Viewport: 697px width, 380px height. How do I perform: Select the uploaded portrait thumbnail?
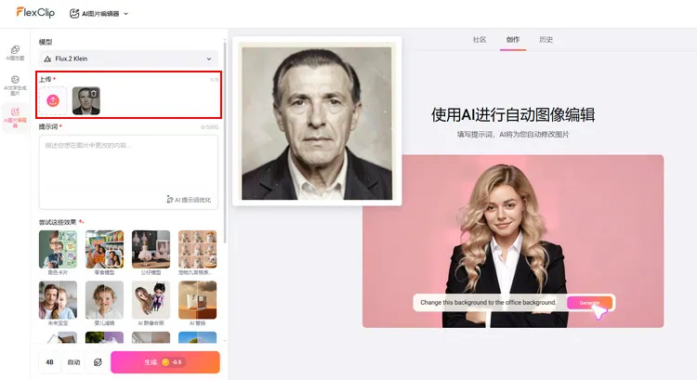[x=85, y=101]
